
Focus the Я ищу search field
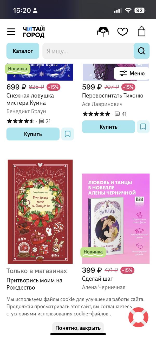[88, 51]
